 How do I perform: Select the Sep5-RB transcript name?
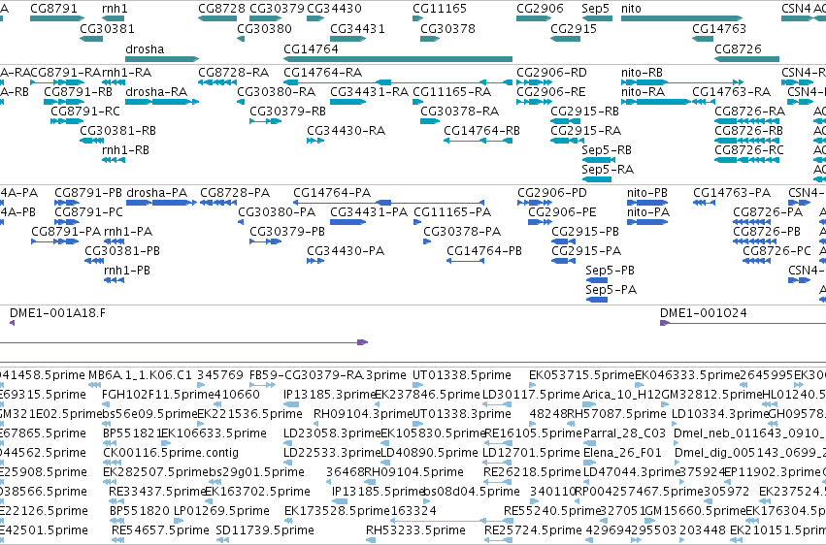[607, 150]
